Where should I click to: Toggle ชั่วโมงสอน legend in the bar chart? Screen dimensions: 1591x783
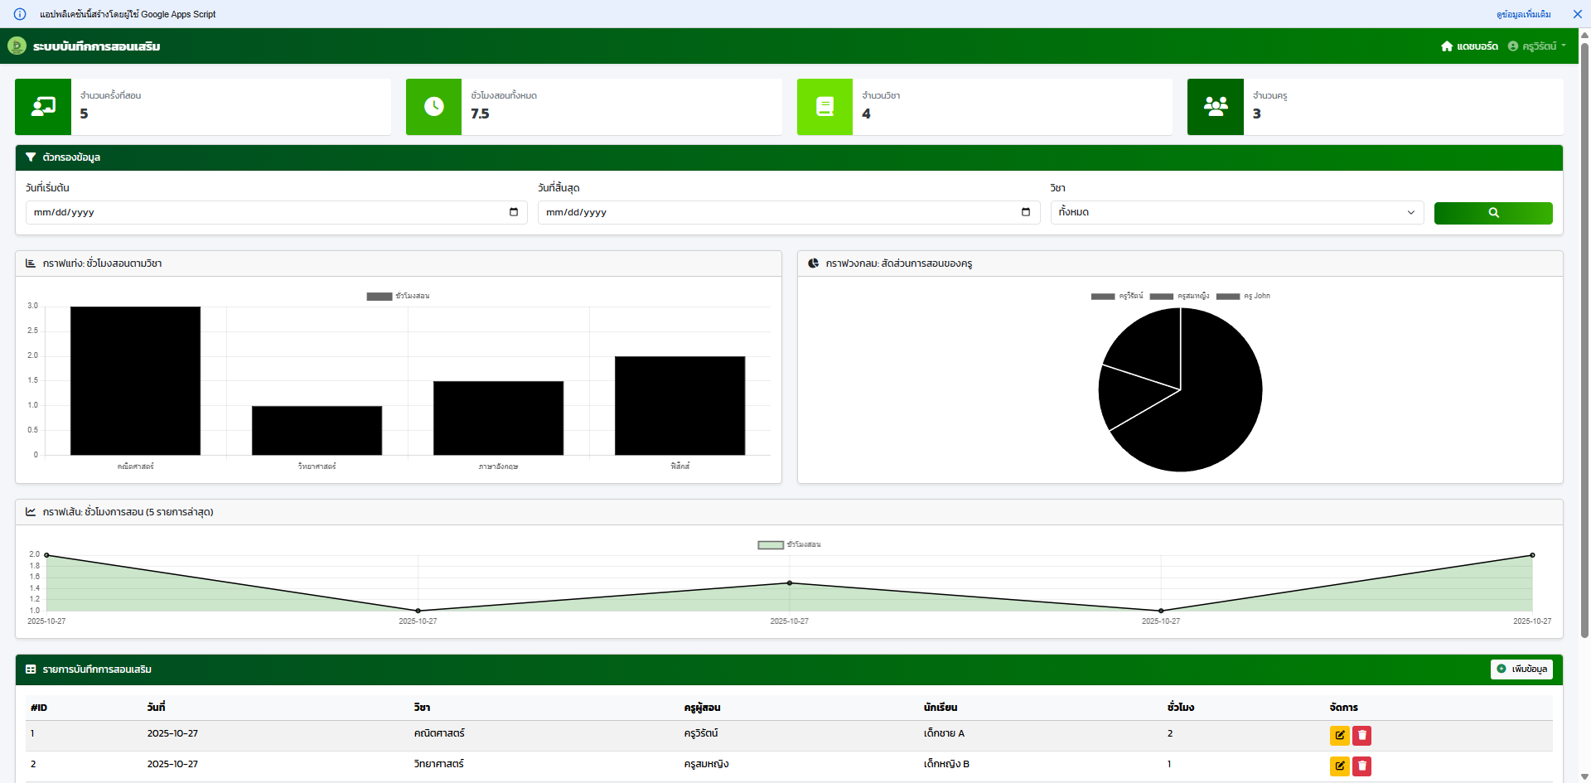(399, 296)
